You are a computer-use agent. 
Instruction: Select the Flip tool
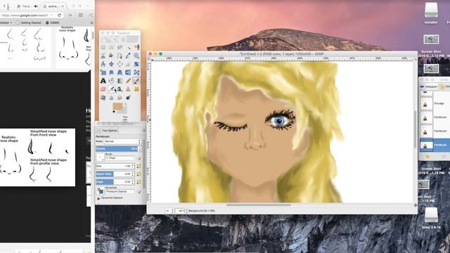(x=128, y=72)
